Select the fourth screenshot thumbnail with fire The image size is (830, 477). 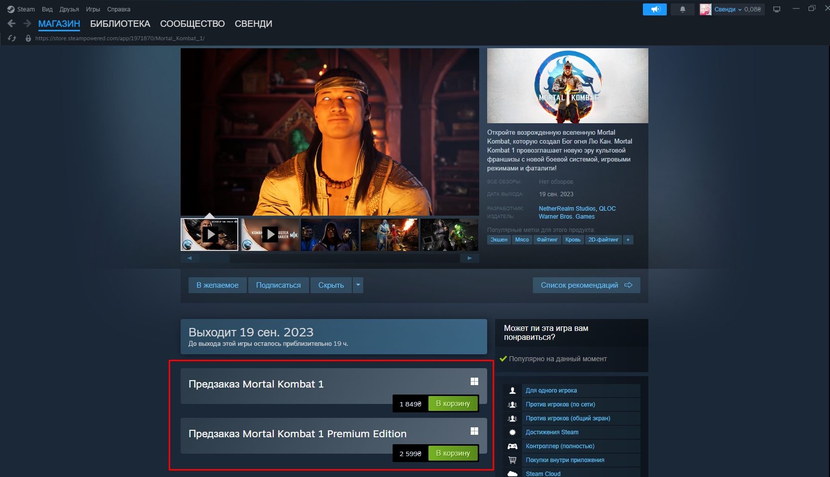[390, 235]
